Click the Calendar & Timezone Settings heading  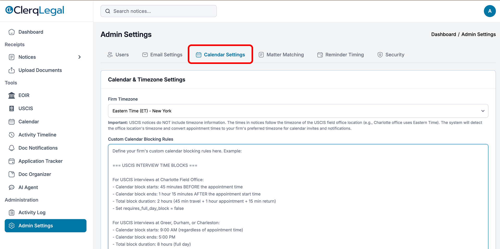click(x=147, y=80)
